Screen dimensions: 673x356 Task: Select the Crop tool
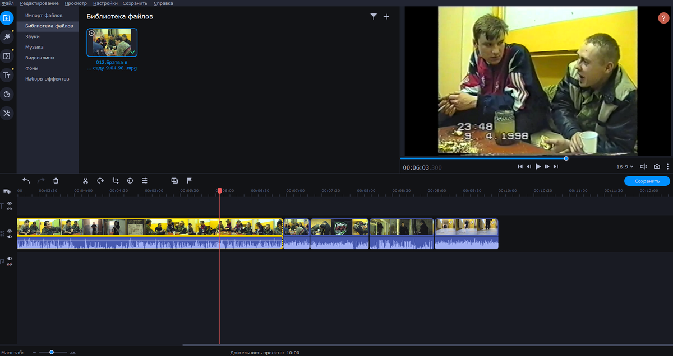coord(115,180)
